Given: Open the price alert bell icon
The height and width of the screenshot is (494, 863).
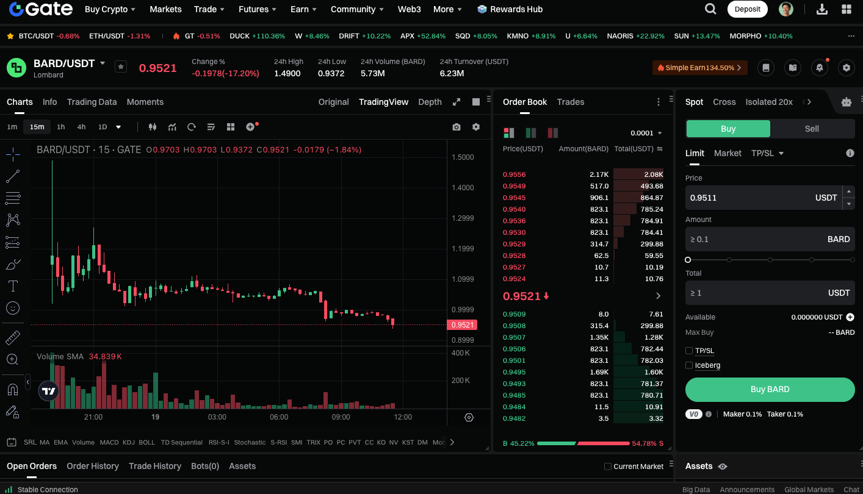Looking at the screenshot, I should point(820,68).
